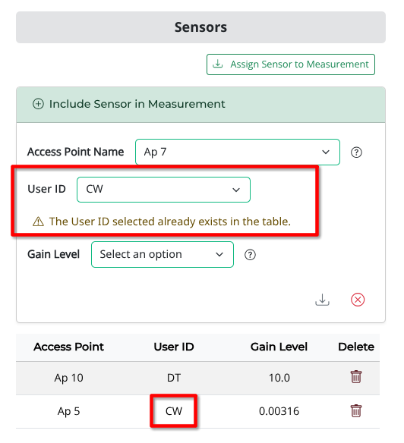The image size is (404, 443).
Task: Click the chevron arrow in Ap 7 dropdown
Action: [326, 152]
